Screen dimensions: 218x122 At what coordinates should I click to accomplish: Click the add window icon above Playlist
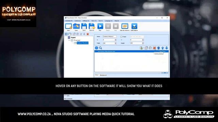[69, 34]
